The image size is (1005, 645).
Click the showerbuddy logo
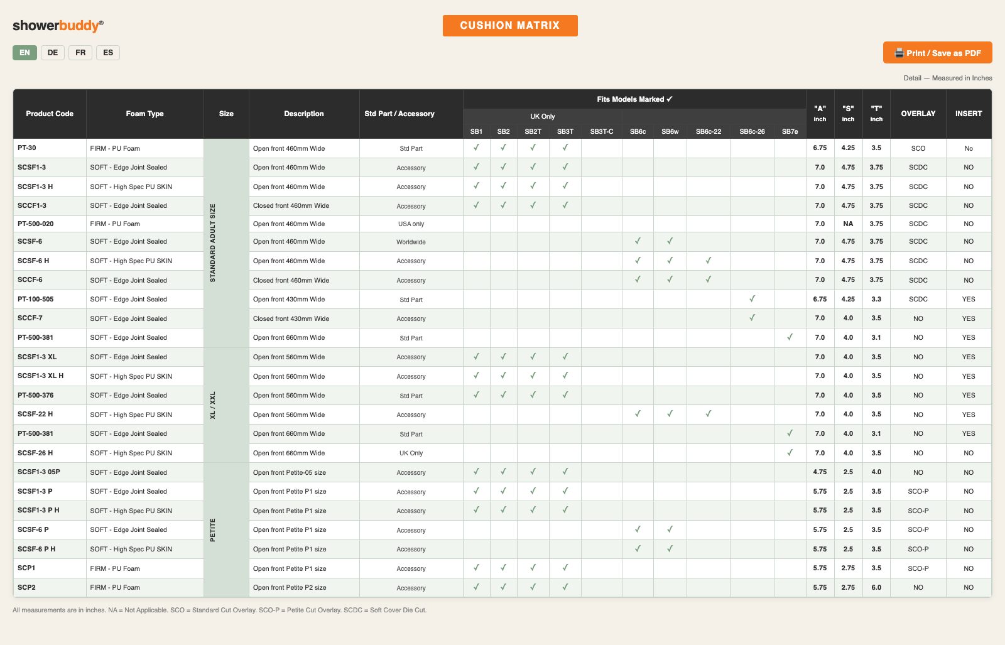coord(58,26)
